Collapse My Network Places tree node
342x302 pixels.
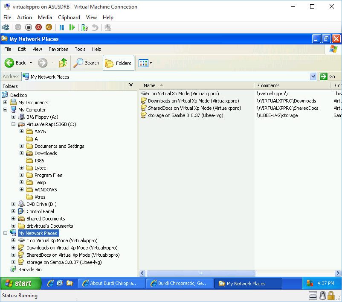6,233
